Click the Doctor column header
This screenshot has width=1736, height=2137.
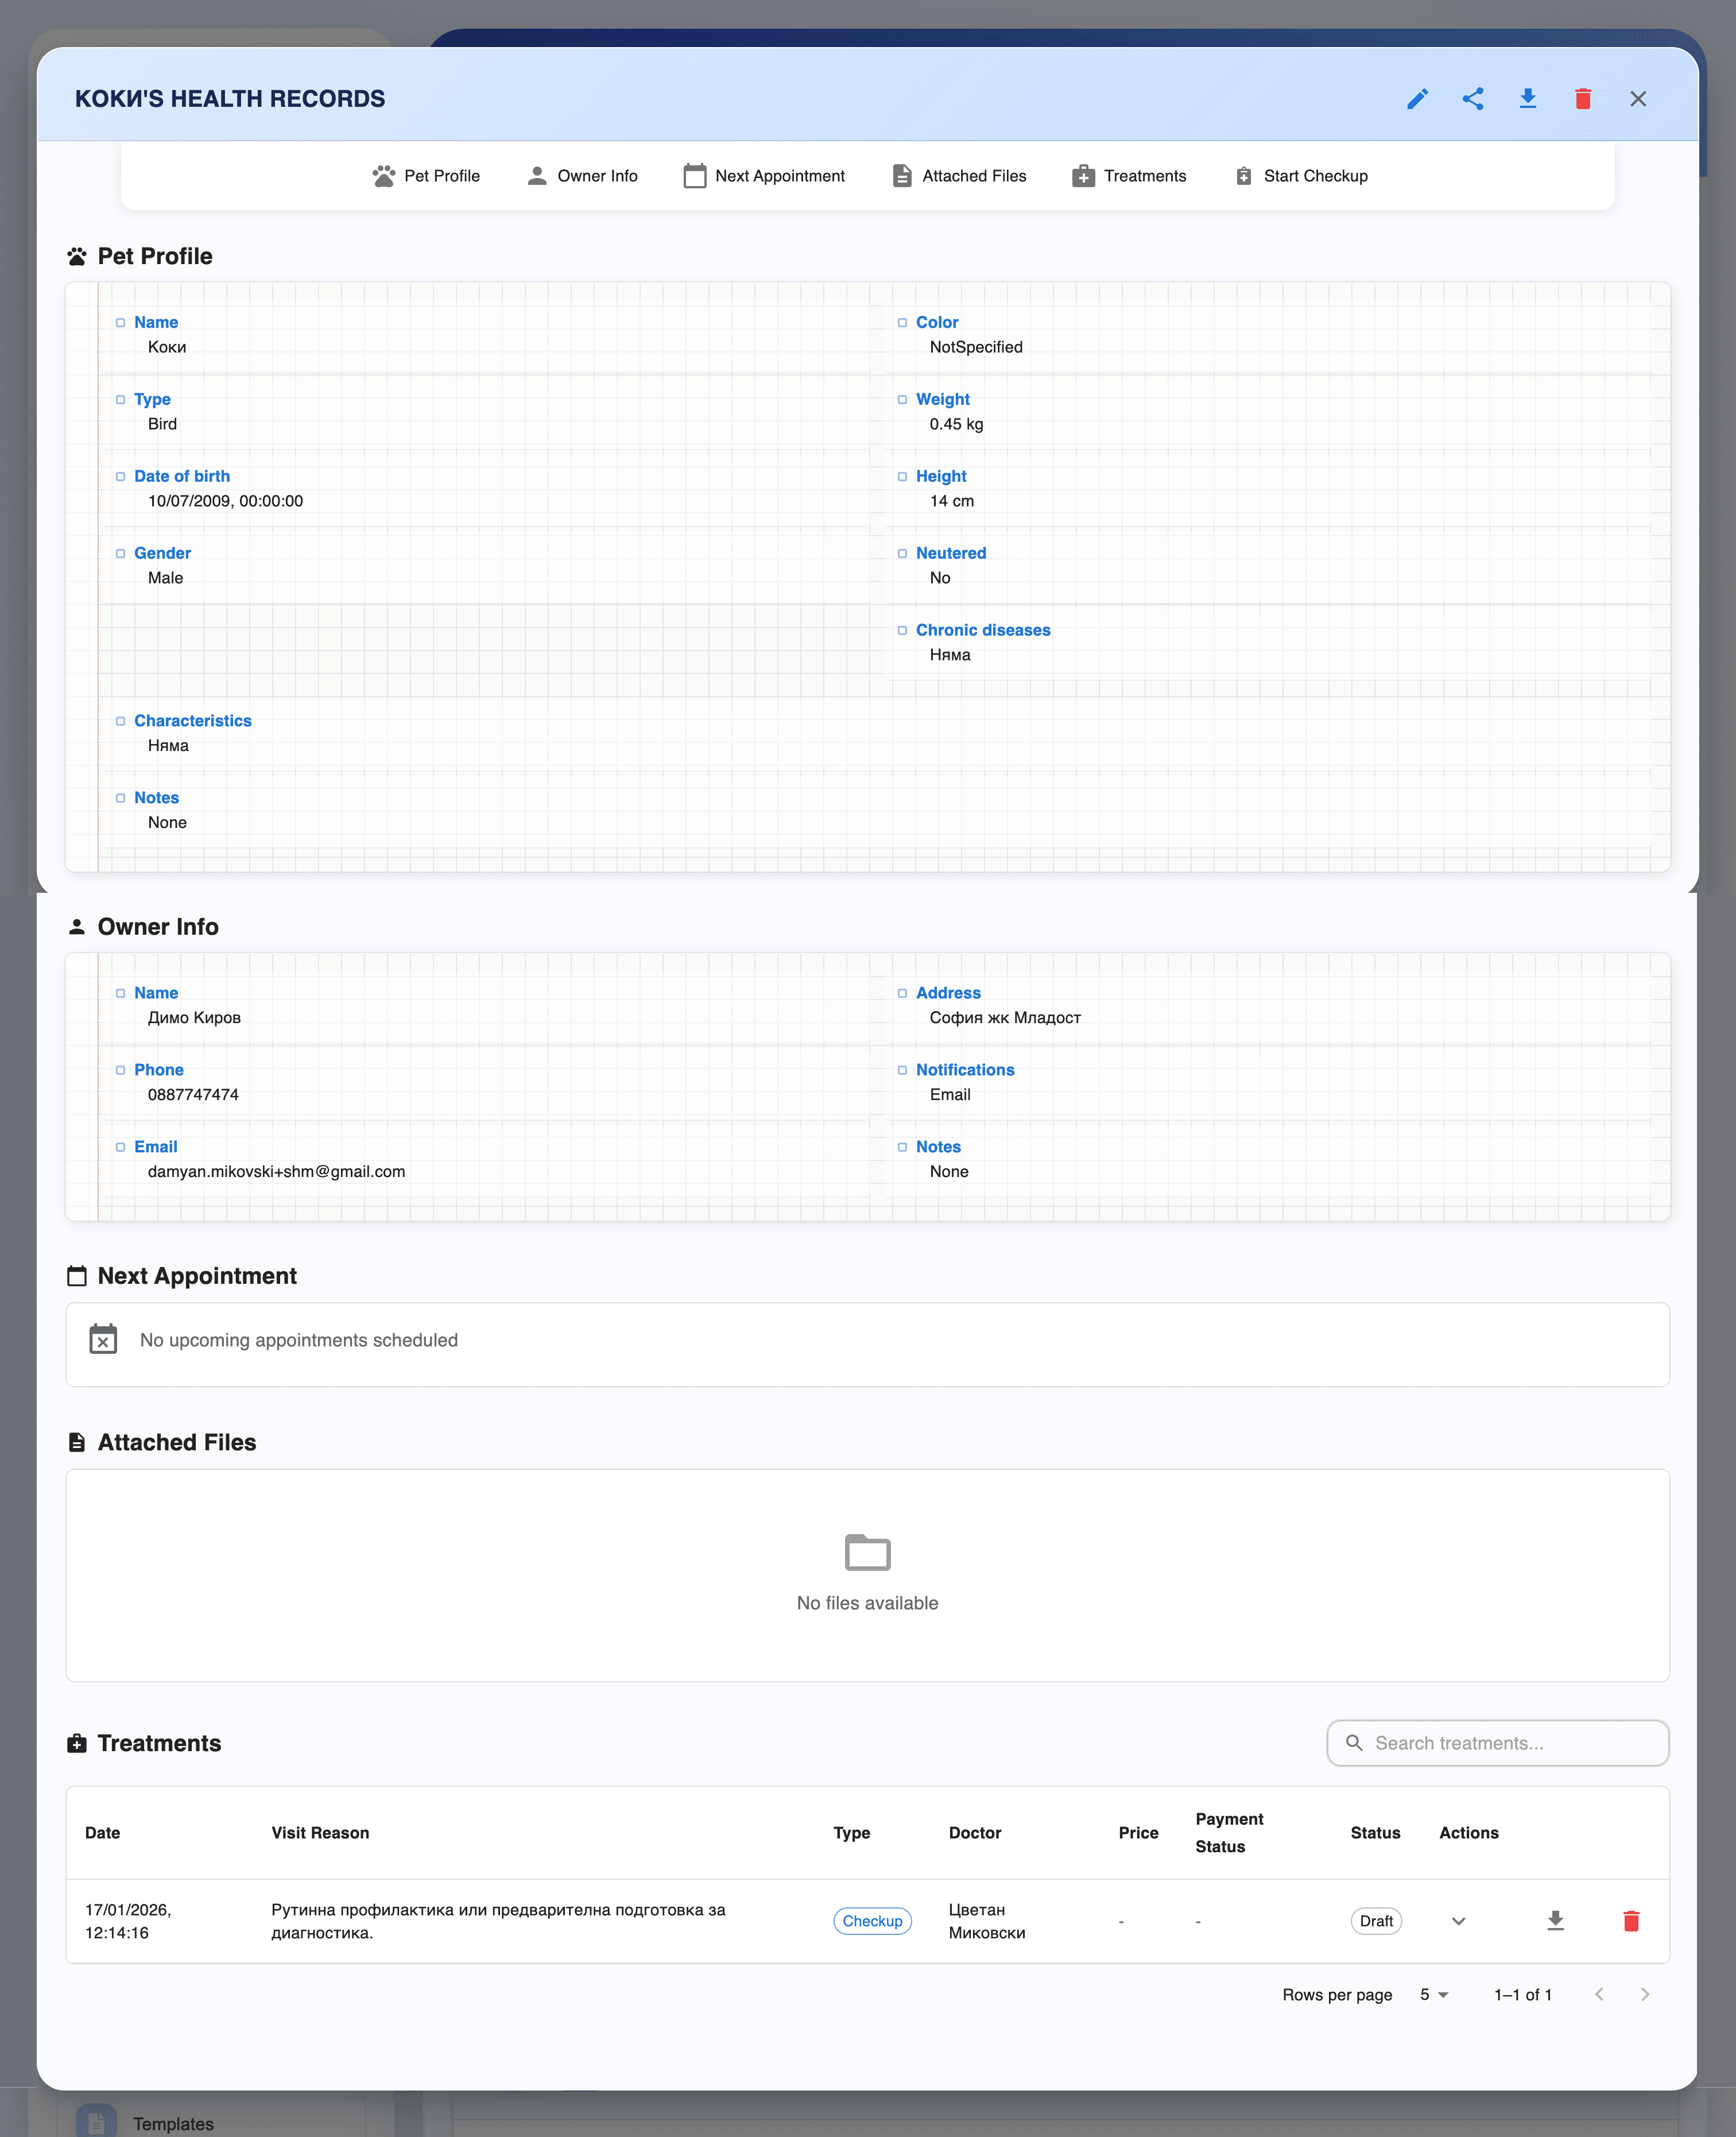coord(975,1833)
